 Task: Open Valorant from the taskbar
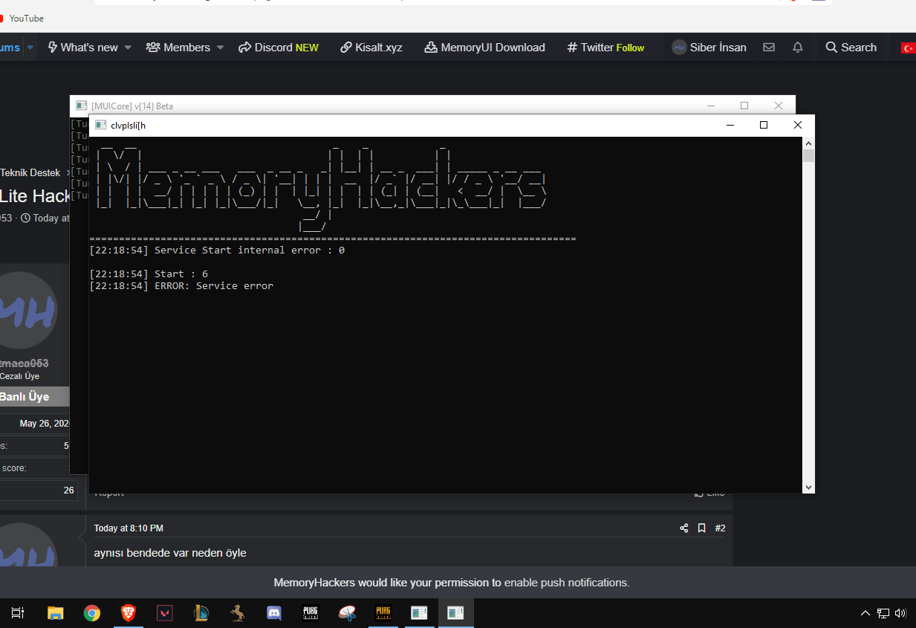(165, 613)
